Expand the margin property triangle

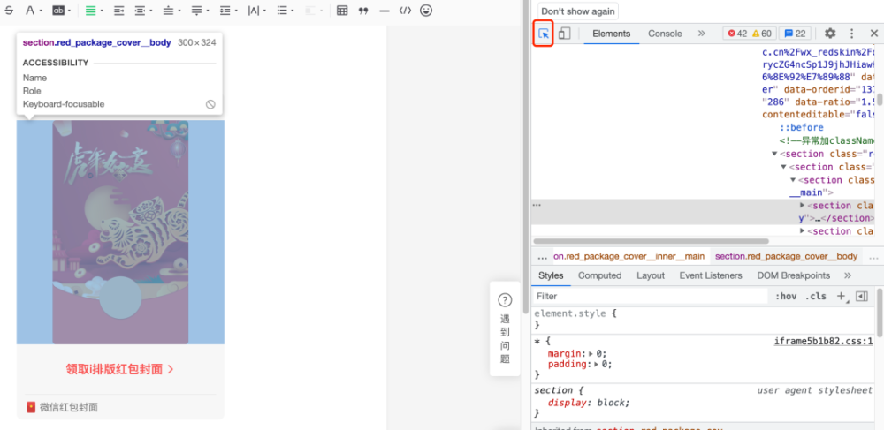pyautogui.click(x=591, y=353)
